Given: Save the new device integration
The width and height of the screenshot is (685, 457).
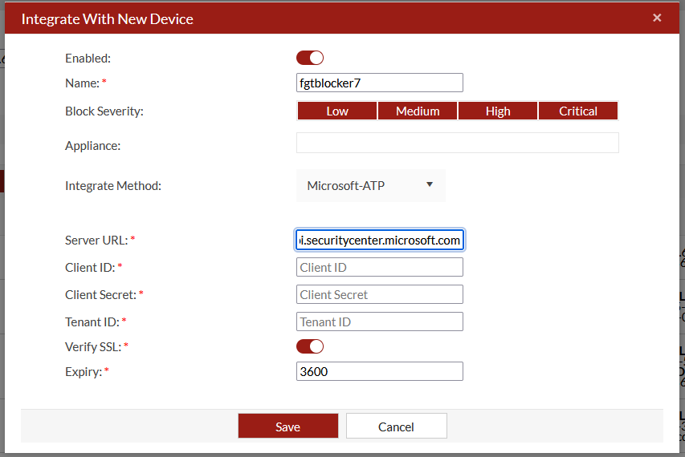Looking at the screenshot, I should click(x=287, y=427).
